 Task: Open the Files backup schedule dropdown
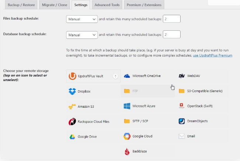coord(82,19)
